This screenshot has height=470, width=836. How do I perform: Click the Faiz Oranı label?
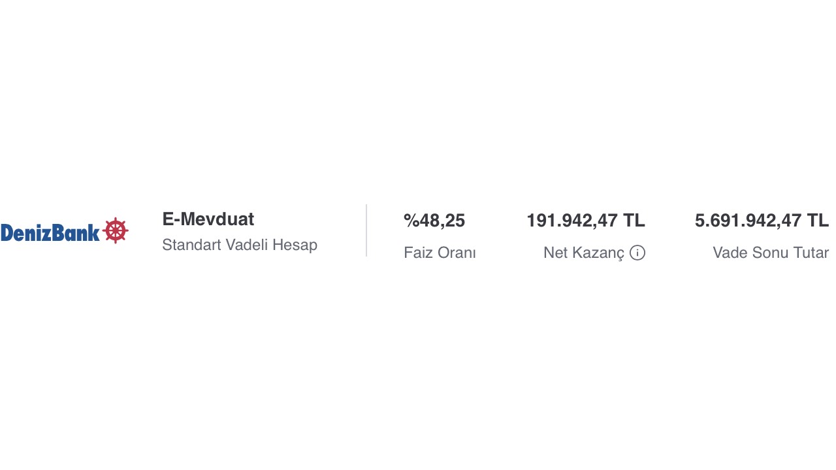[x=440, y=253]
